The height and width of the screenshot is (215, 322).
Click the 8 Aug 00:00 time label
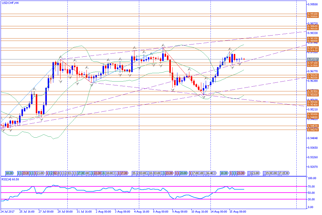coord(161,212)
